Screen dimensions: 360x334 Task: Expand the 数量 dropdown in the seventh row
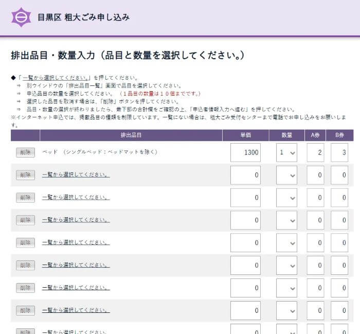(286, 288)
